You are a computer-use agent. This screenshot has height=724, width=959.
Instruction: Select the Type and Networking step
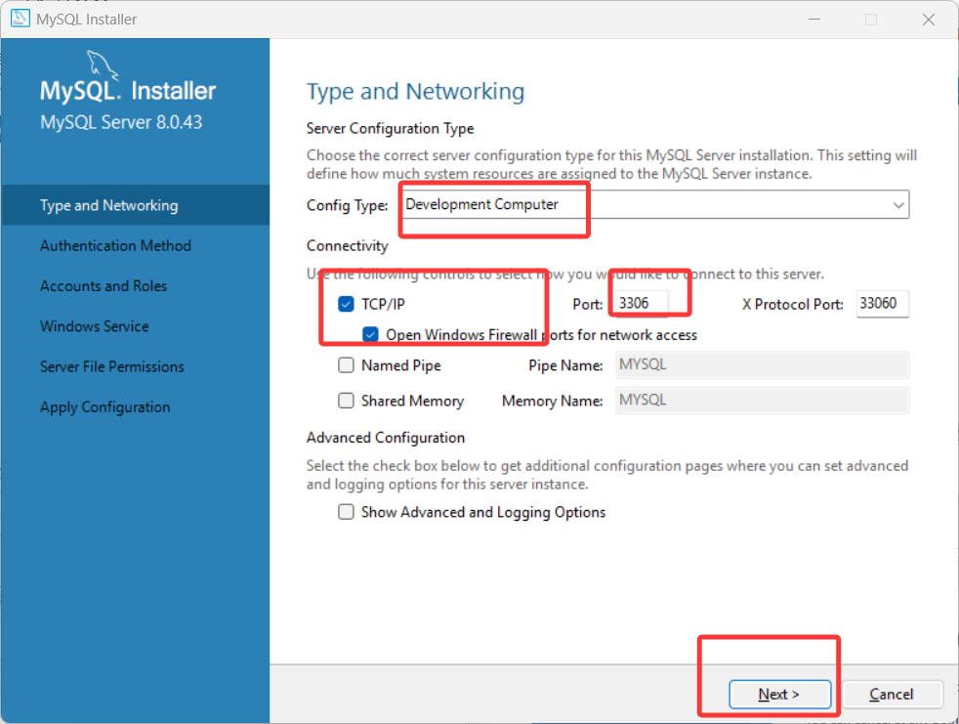pos(135,205)
